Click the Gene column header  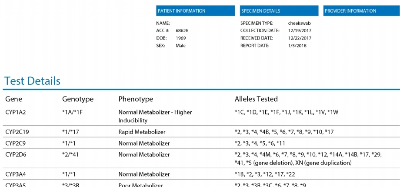point(13,99)
